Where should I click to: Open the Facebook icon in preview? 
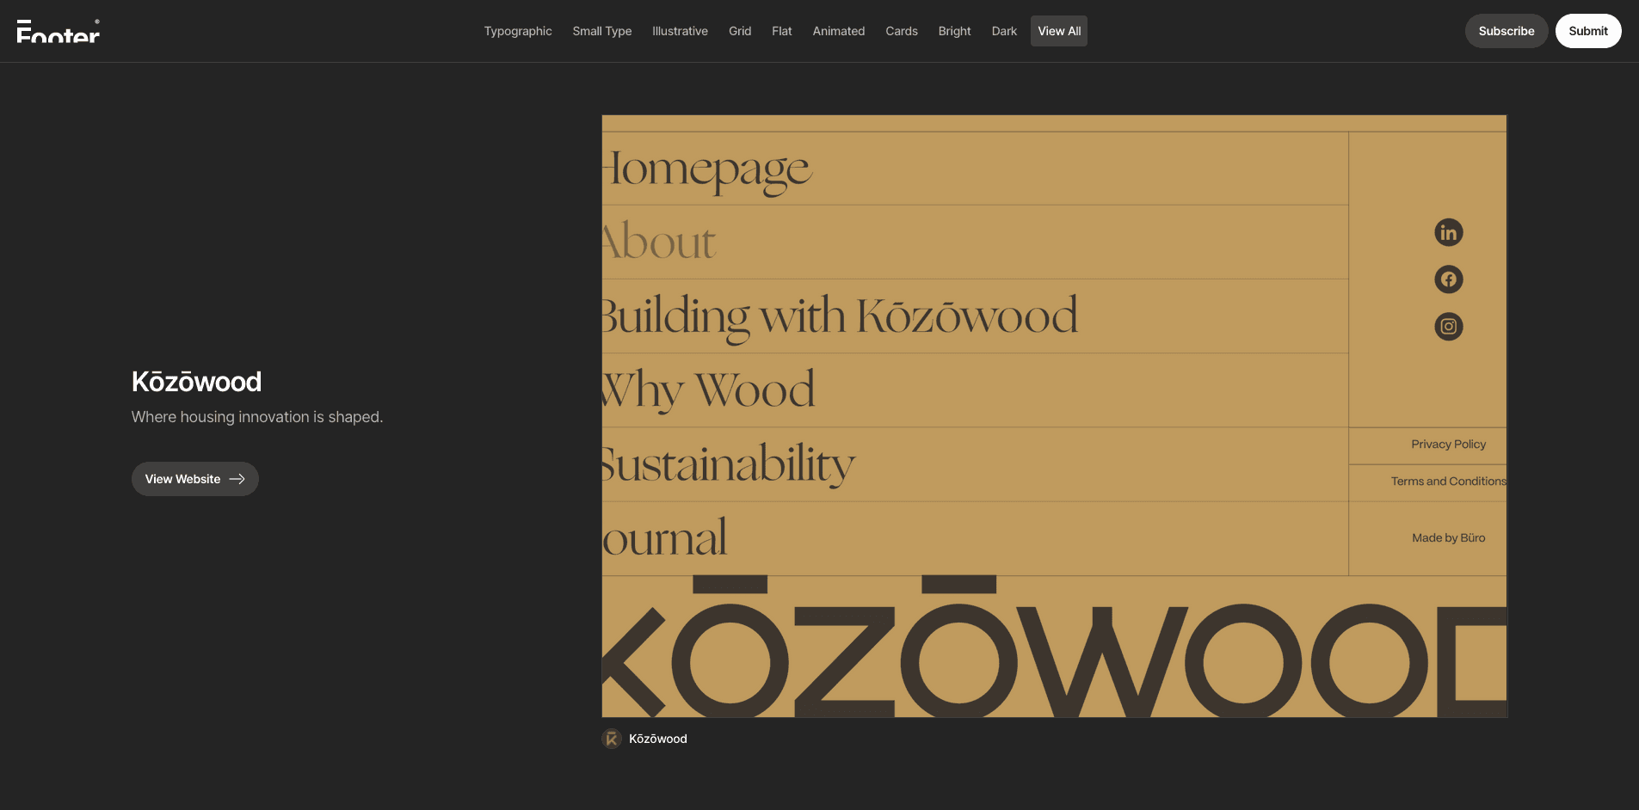coord(1449,279)
